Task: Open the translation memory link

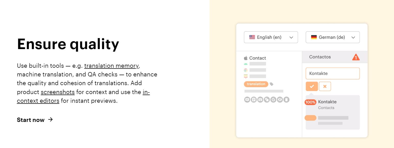Action: (x=111, y=66)
